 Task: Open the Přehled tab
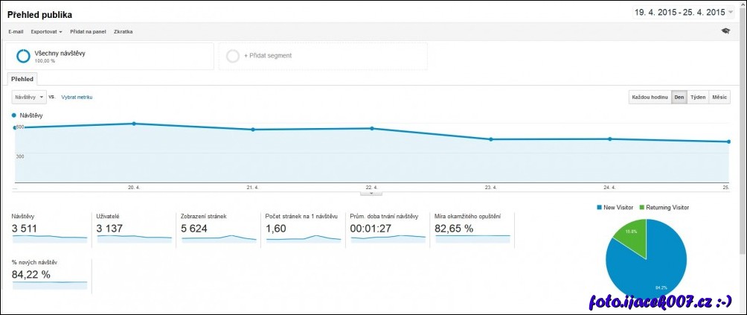22,79
